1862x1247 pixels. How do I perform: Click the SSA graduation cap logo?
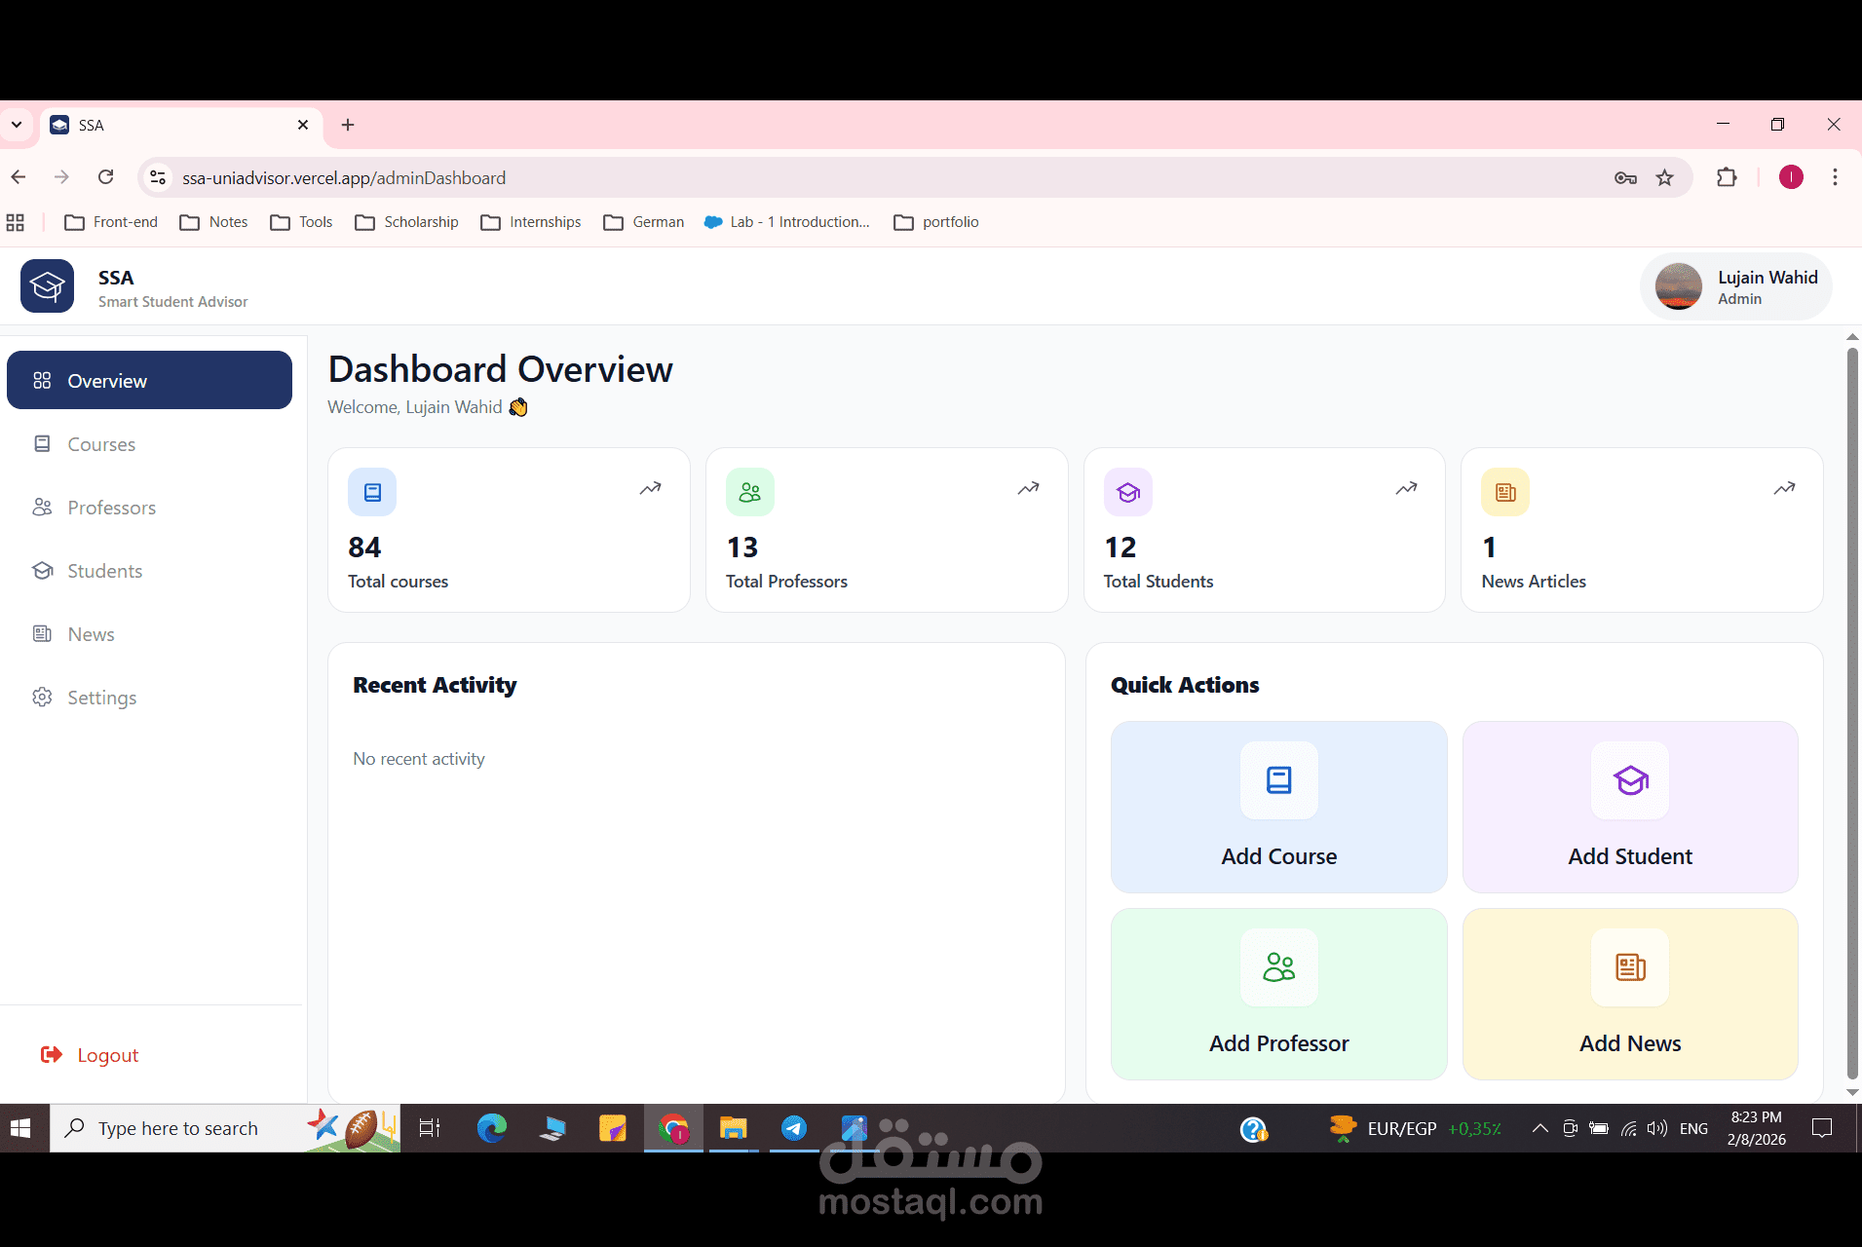click(x=47, y=285)
